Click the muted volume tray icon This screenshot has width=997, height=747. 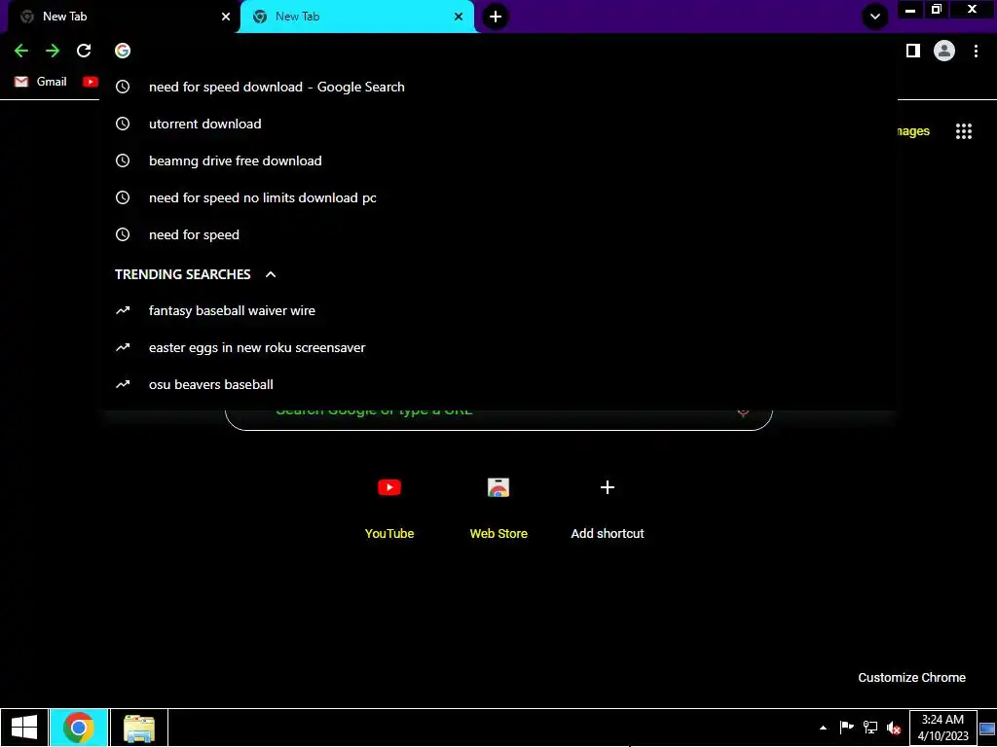(894, 728)
